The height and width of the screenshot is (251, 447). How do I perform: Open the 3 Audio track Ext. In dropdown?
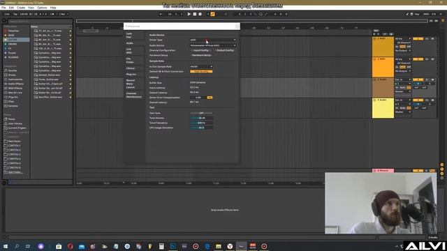(403, 79)
